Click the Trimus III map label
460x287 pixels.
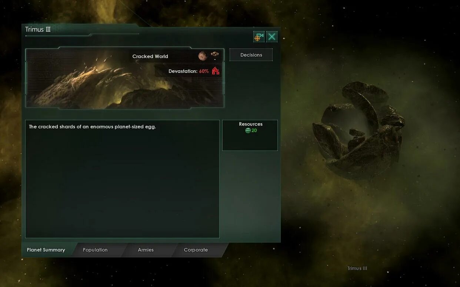click(357, 269)
